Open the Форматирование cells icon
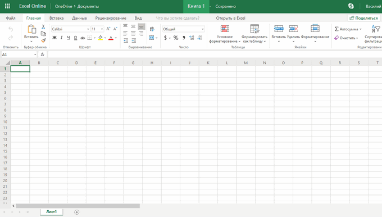 315,29
